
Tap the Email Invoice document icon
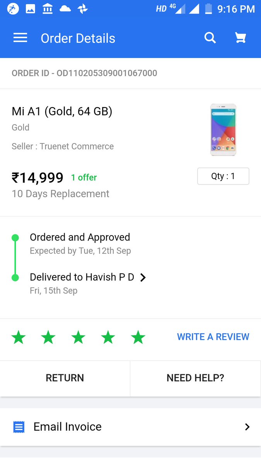tap(19, 427)
